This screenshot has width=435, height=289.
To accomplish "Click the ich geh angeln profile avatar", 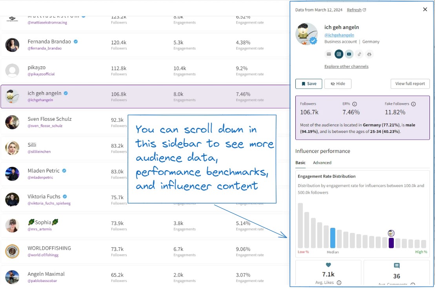I will [306, 34].
